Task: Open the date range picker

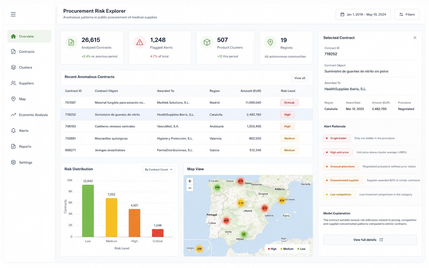Action: point(363,14)
